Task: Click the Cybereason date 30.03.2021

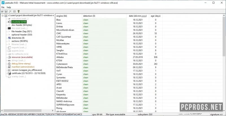Action: 138,64
